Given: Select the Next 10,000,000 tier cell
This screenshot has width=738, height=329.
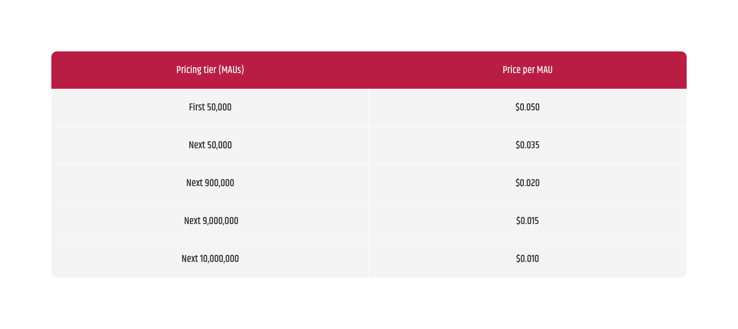Looking at the screenshot, I should (210, 259).
